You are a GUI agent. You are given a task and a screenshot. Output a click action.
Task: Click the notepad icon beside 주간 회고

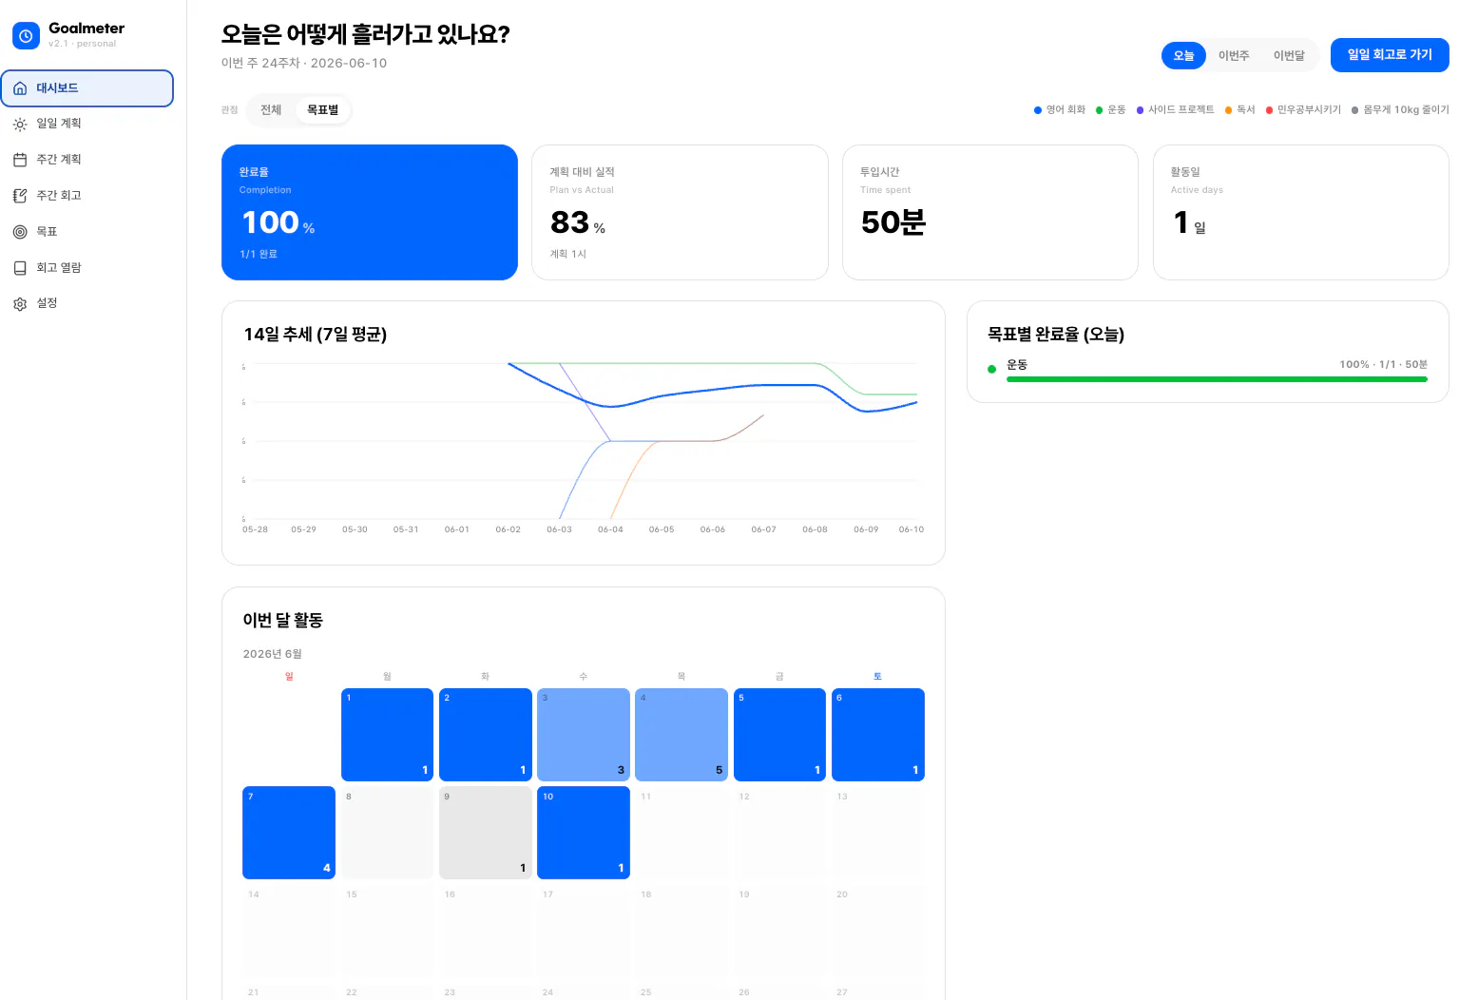[x=20, y=196]
